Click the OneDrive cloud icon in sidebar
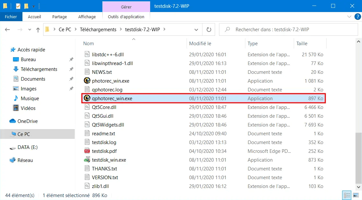 pyautogui.click(x=13, y=121)
